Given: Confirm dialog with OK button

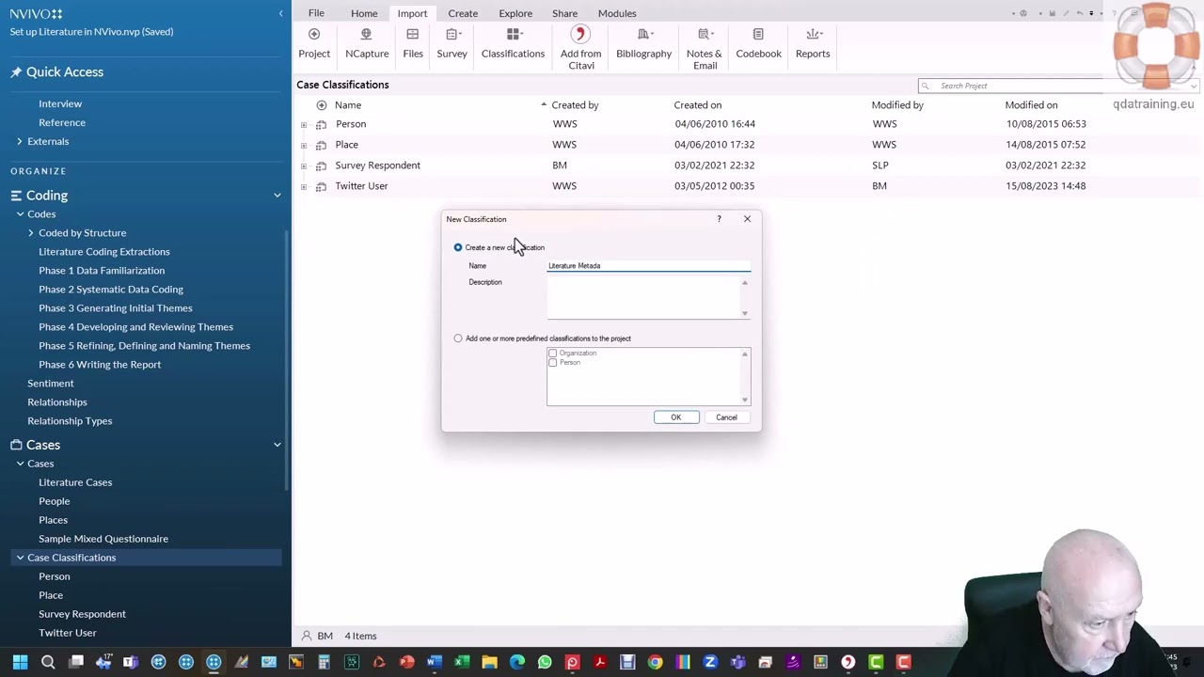Looking at the screenshot, I should point(676,417).
